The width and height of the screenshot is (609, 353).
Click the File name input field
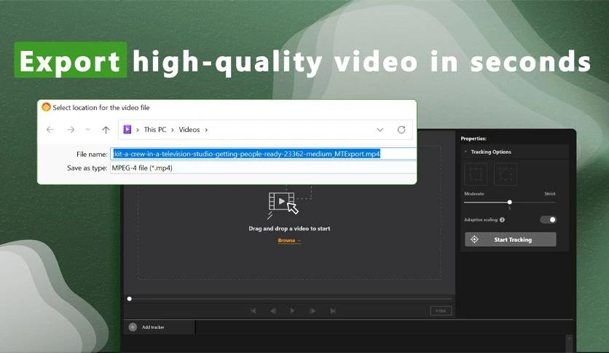263,154
